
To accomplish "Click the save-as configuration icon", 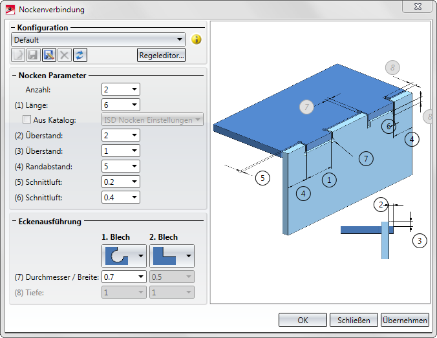I will click(x=49, y=55).
